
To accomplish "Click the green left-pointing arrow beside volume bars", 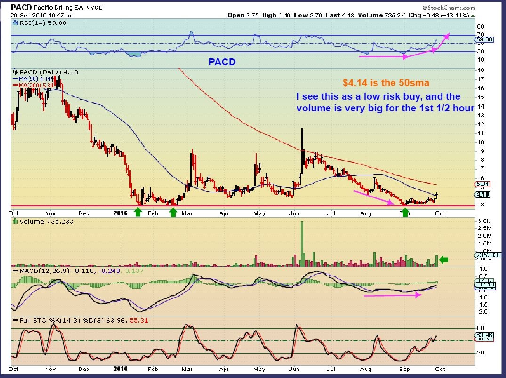I will tap(445, 260).
